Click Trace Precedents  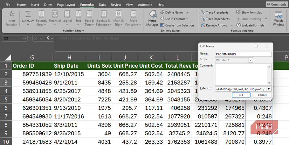tap(215, 12)
